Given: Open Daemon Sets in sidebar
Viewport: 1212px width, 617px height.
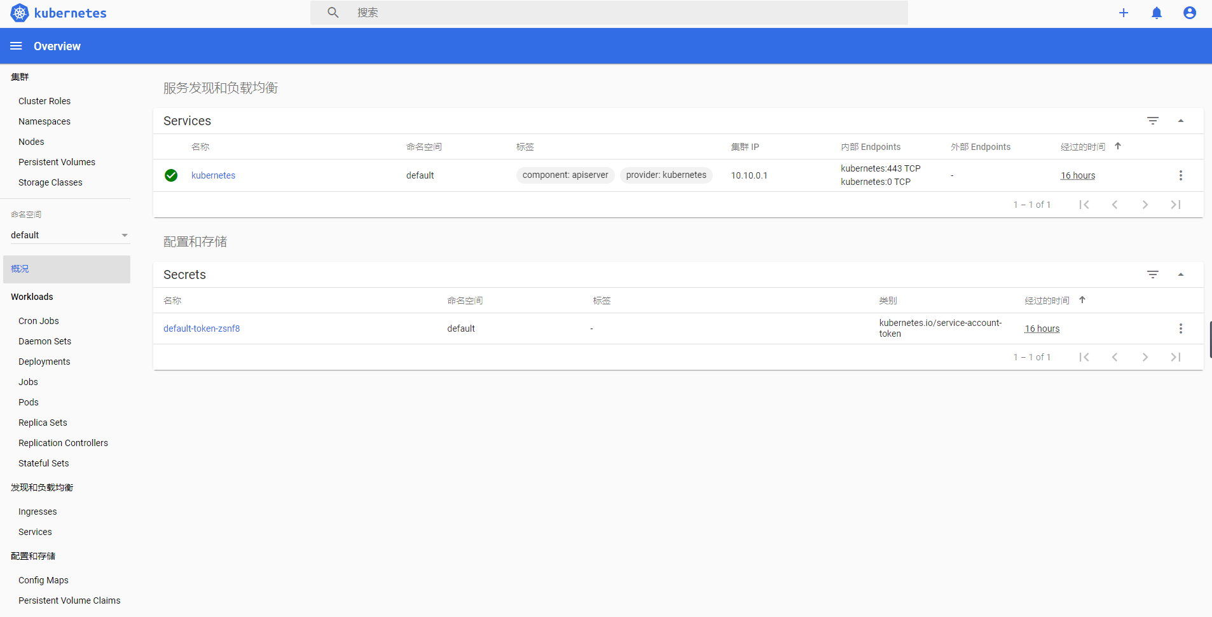Looking at the screenshot, I should [45, 341].
